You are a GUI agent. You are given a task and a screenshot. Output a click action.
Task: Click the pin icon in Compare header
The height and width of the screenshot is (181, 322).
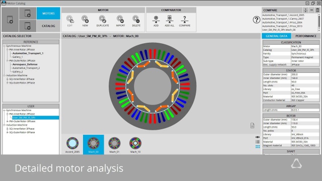point(305,10)
